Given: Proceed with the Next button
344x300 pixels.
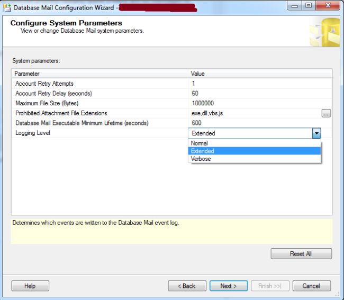Looking at the screenshot, I should (x=229, y=286).
